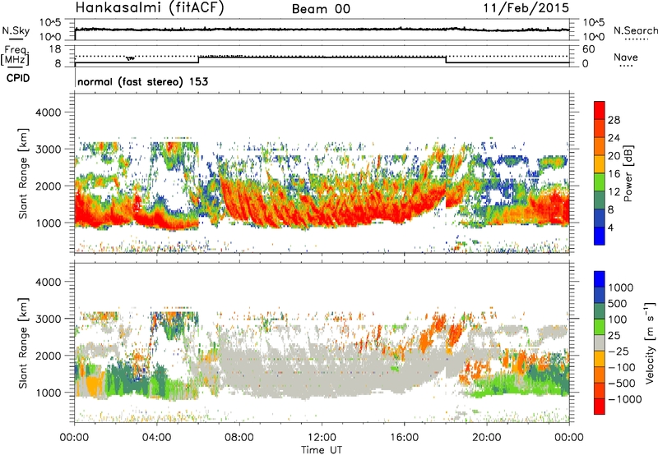Select the Freq. [MHz] axis label
Viewport: 658px width, 455px height.
click(15, 55)
